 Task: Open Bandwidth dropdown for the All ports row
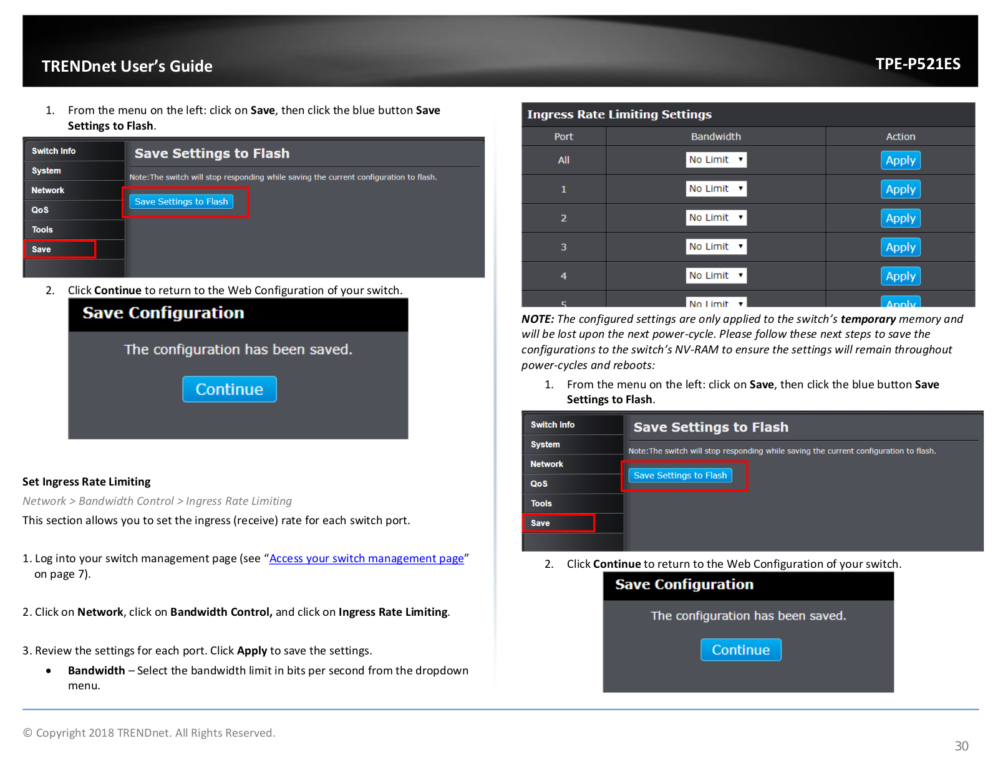coord(716,160)
